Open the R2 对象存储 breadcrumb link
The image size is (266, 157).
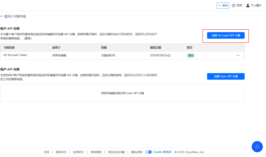17,16
